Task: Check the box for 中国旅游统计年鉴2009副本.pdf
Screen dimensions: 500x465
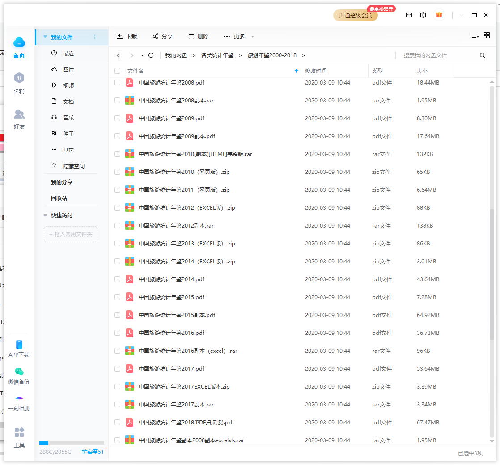Action: click(x=117, y=136)
